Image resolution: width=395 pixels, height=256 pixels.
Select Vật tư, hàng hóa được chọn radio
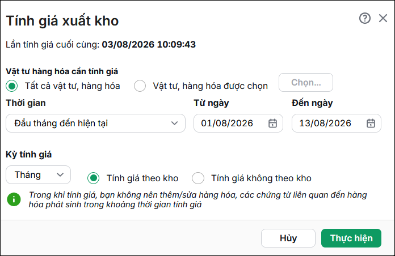pyautogui.click(x=140, y=86)
